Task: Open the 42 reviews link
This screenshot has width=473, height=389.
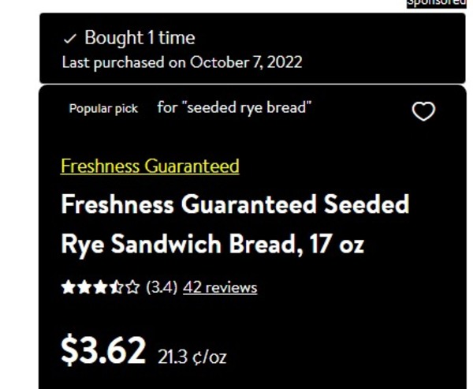Action: tap(220, 288)
